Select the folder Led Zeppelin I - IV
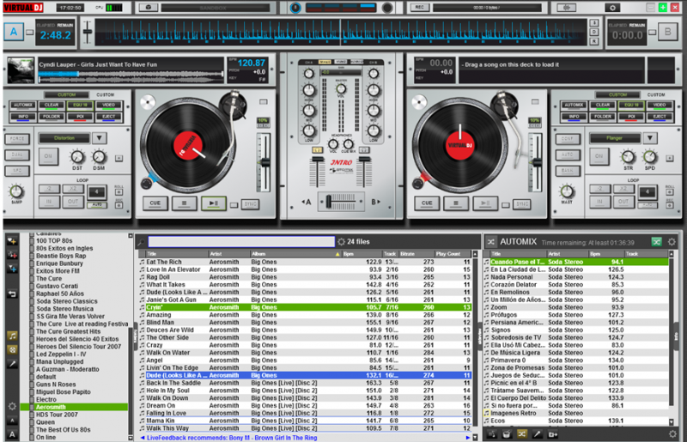This screenshot has height=442, width=687. [x=61, y=354]
